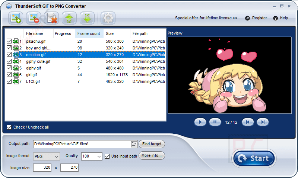Click the Start conversion button

254,158
